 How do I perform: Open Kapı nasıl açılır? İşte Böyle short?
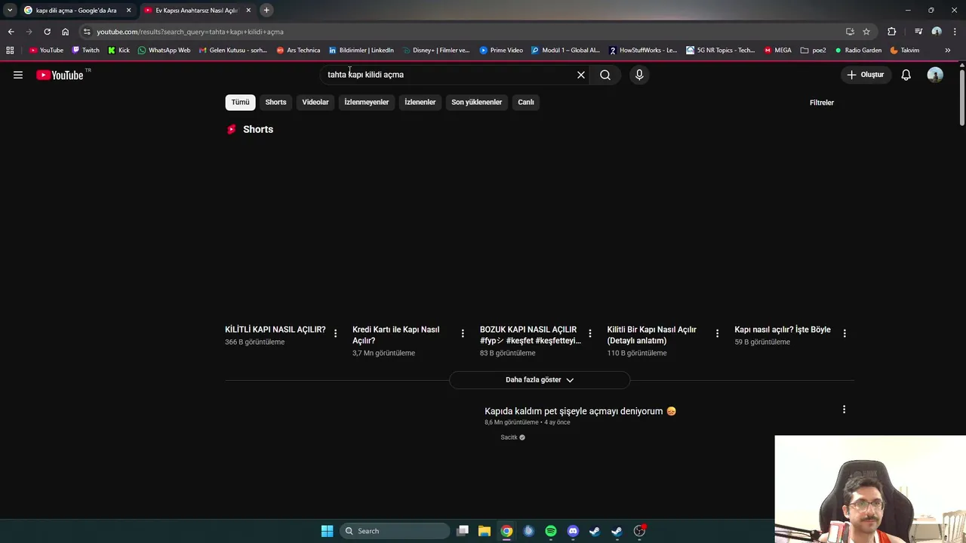(783, 330)
